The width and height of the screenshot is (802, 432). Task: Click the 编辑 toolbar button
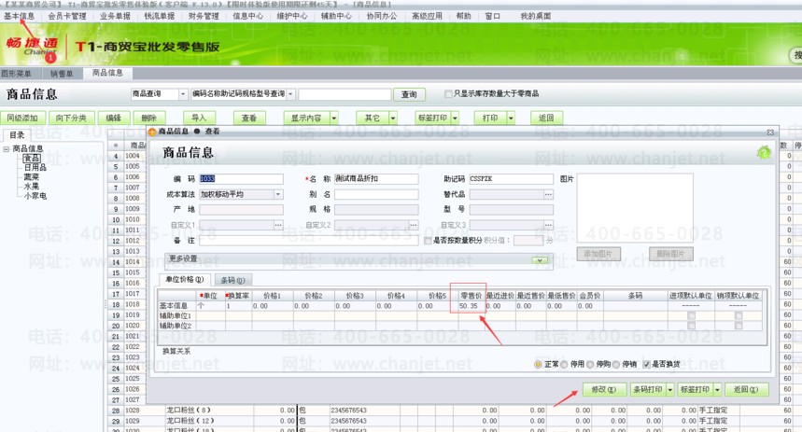pyautogui.click(x=114, y=118)
